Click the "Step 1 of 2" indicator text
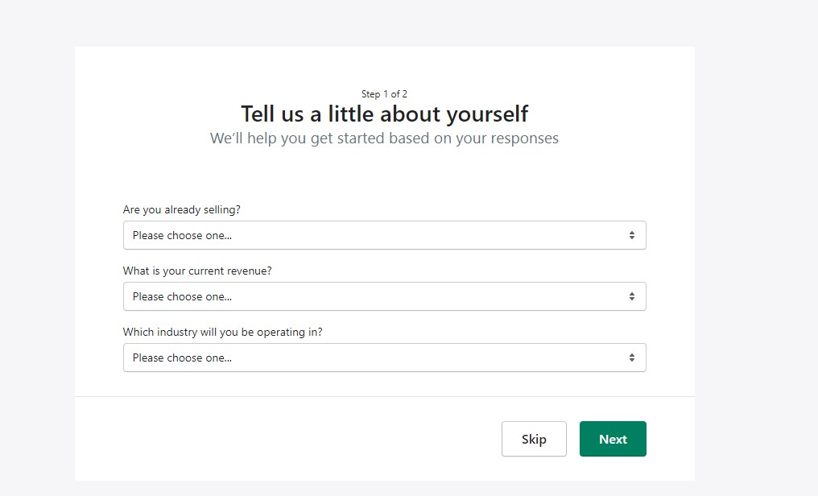The height and width of the screenshot is (496, 818). coord(384,93)
